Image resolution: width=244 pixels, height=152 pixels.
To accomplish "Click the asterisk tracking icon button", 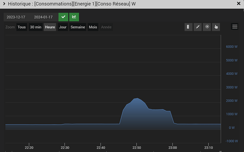I will (x=207, y=27).
